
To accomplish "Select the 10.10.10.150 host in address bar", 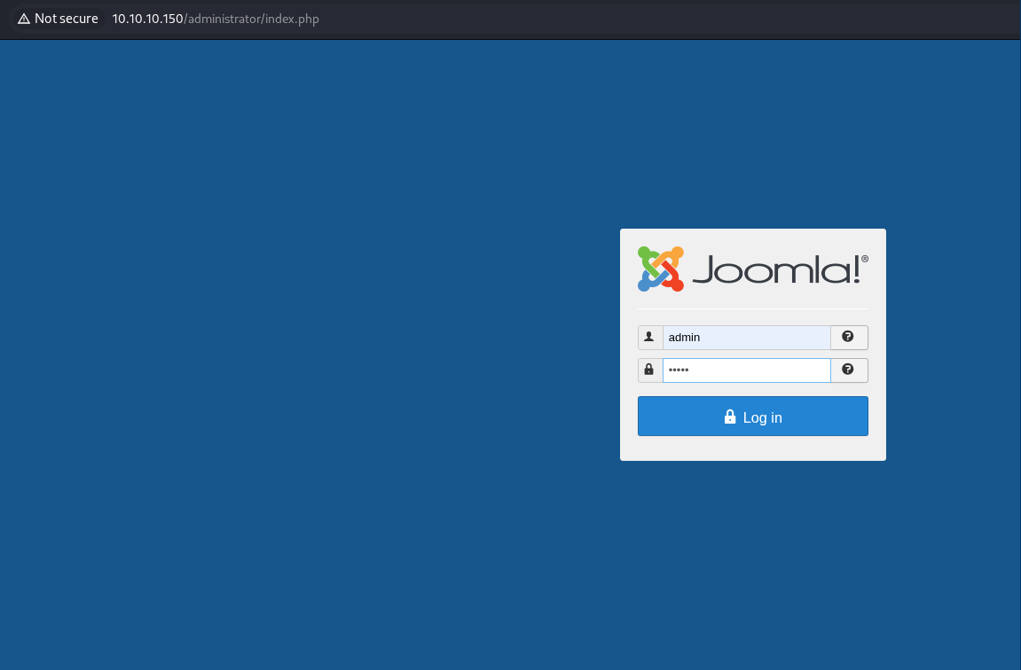I will (x=147, y=19).
